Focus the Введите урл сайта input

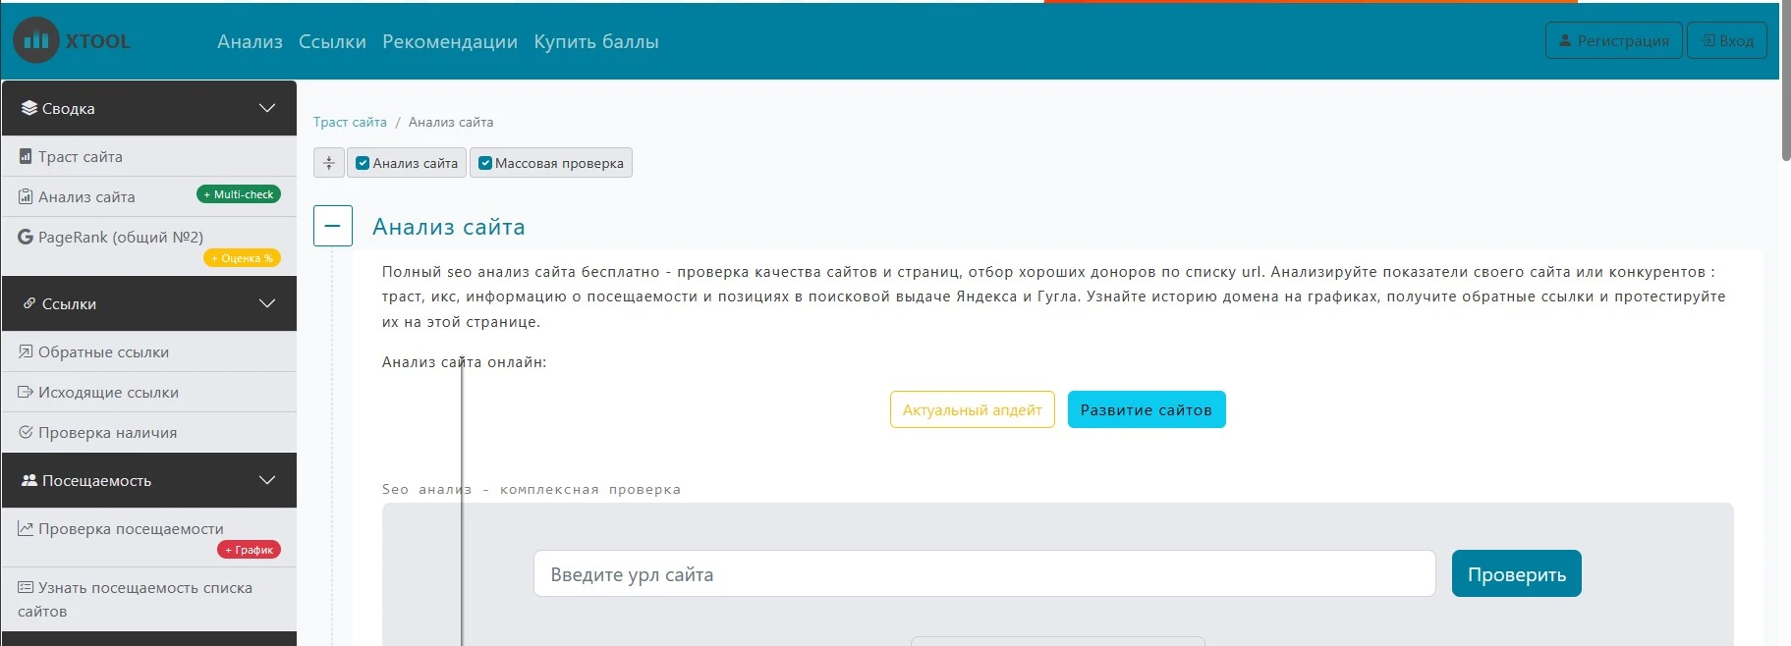(984, 573)
